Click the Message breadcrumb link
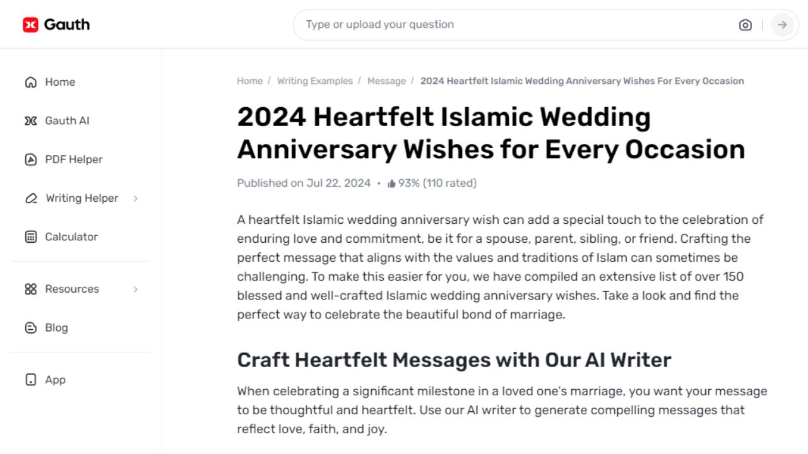This screenshot has width=808, height=454. [x=386, y=81]
